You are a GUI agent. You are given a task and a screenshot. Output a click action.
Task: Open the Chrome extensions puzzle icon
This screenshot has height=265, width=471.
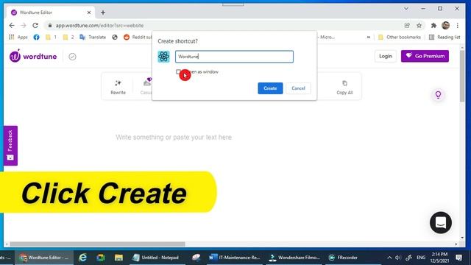pos(433,26)
